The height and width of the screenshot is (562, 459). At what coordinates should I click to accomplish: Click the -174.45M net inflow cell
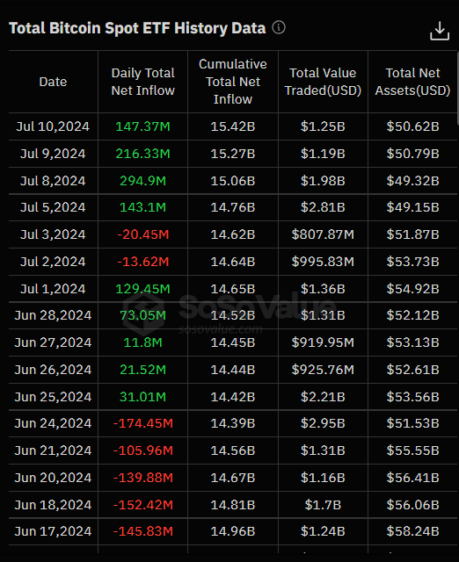click(142, 423)
